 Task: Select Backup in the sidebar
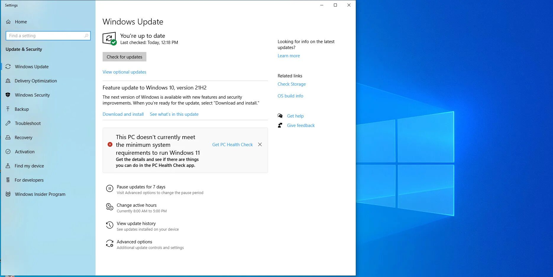tap(22, 109)
